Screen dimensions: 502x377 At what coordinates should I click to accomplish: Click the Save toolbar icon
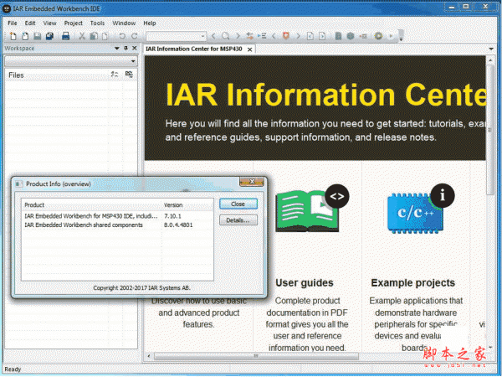click(x=38, y=36)
